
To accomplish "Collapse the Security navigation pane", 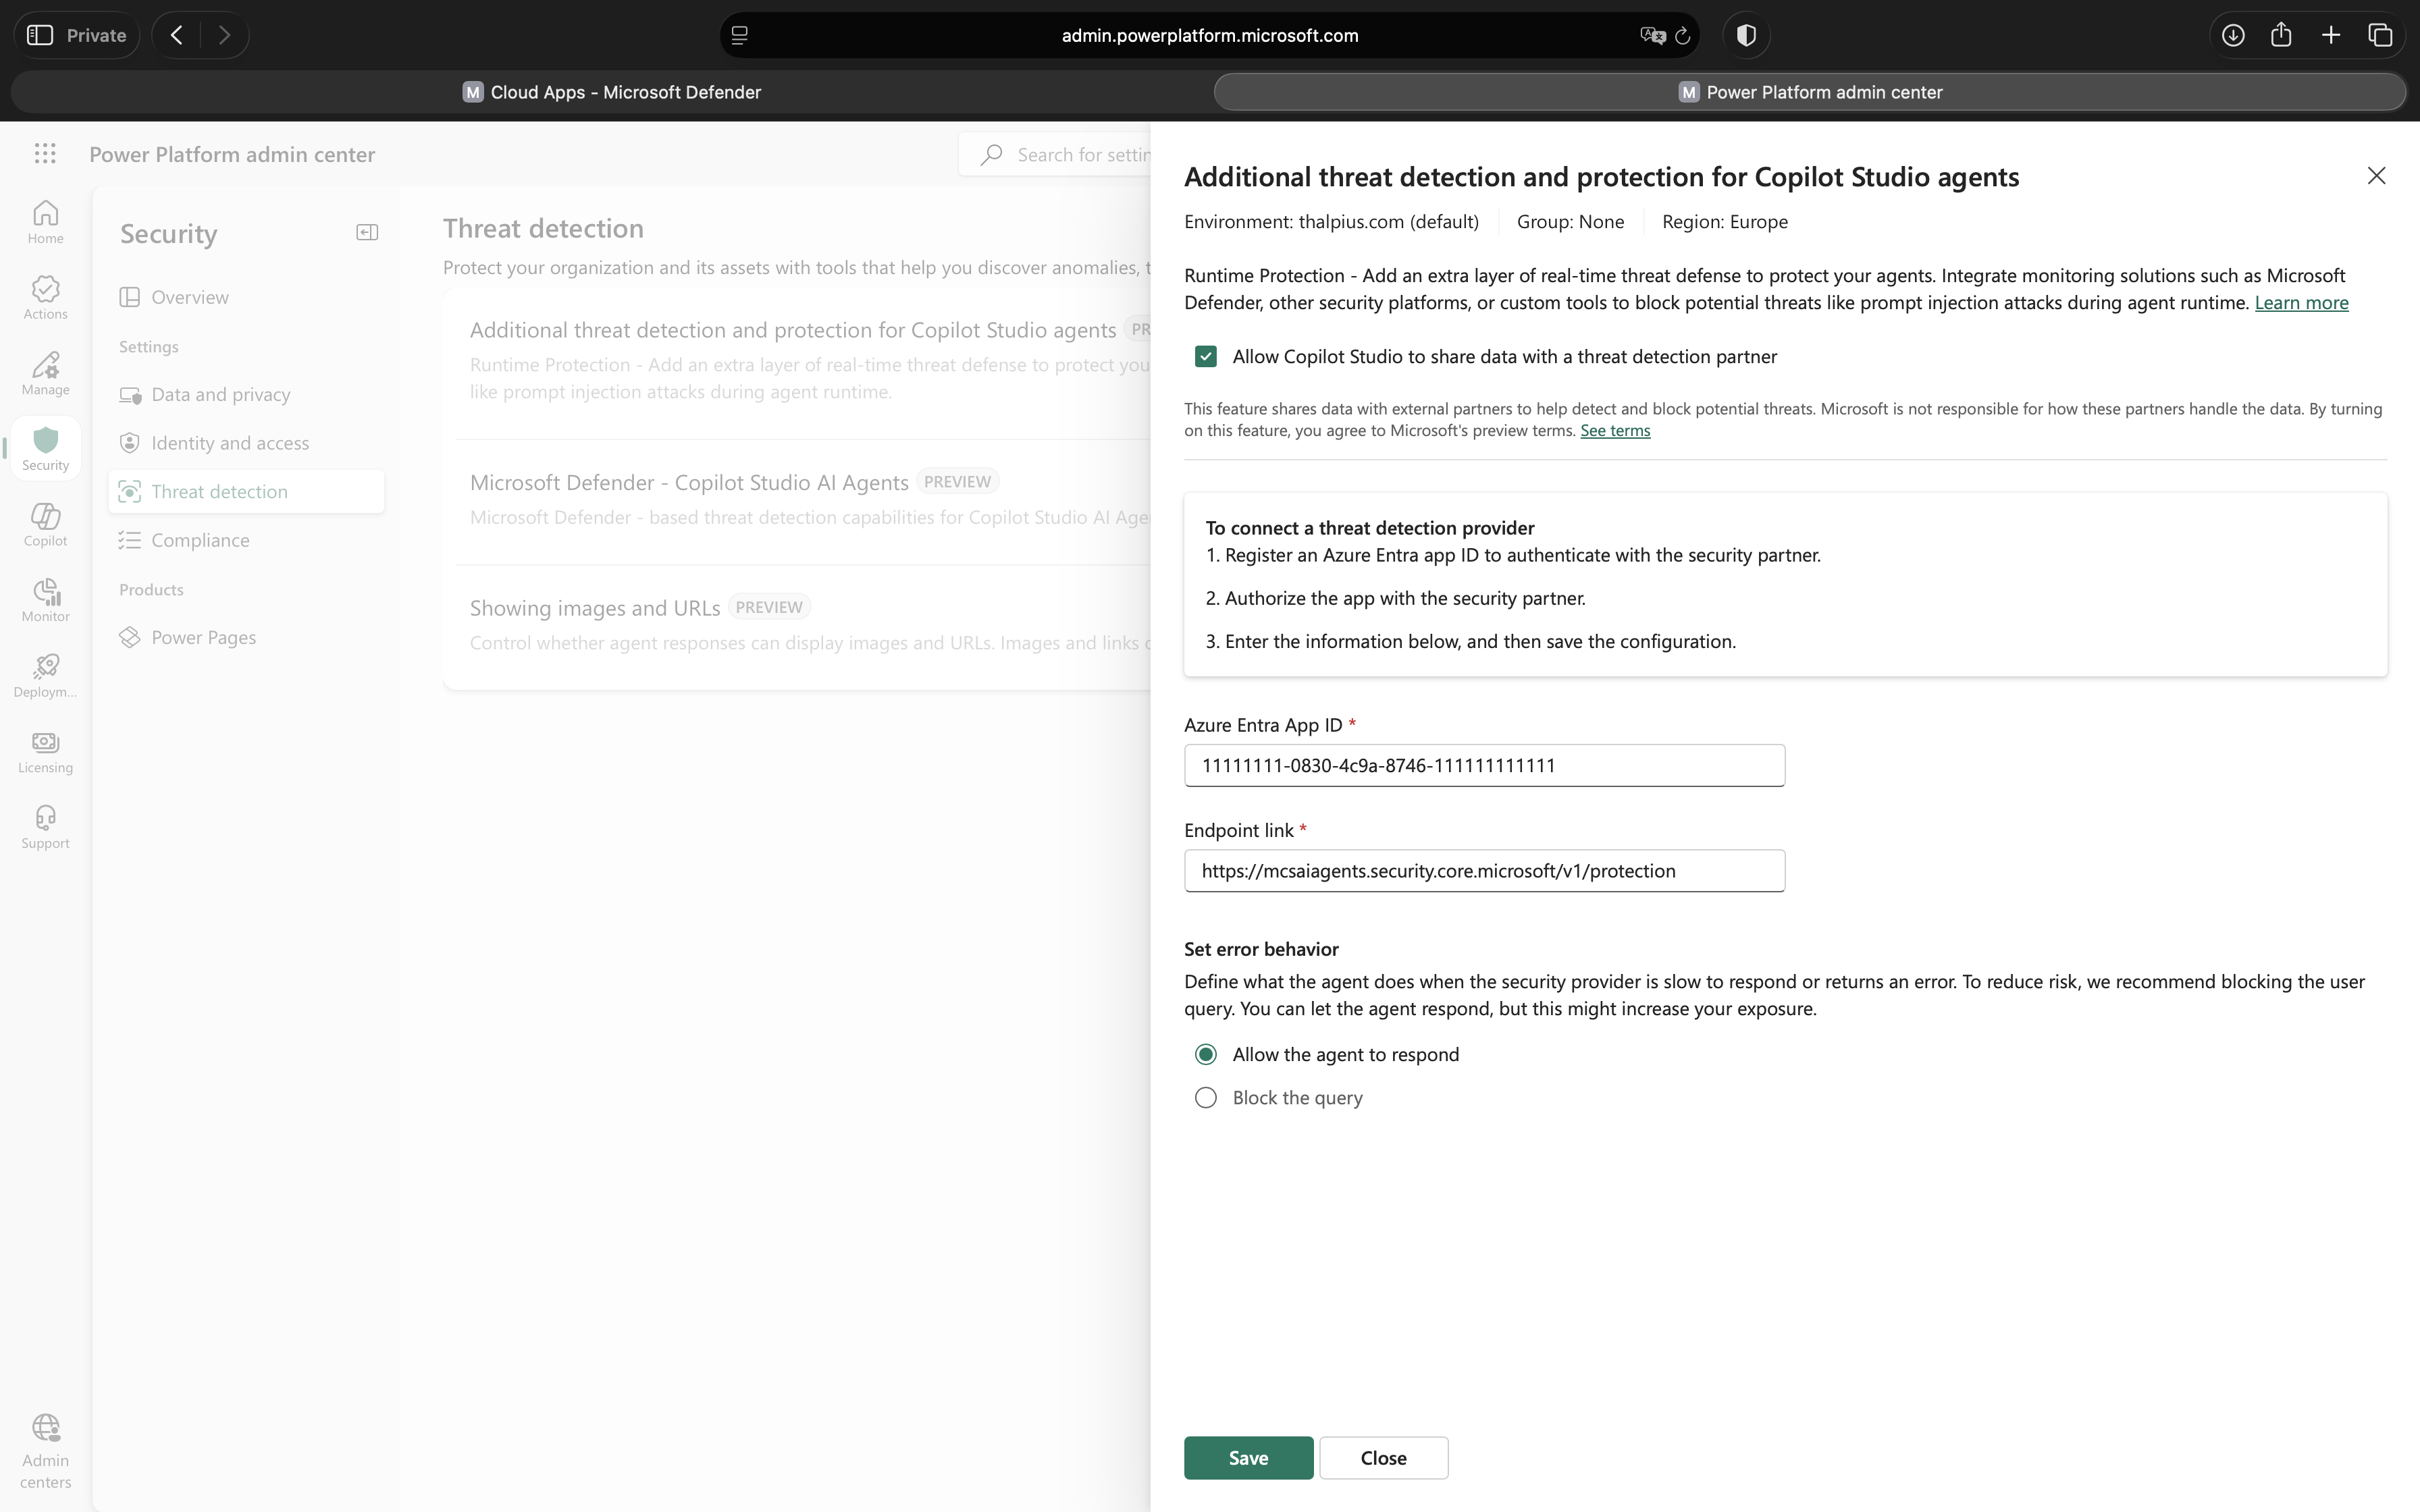I will (x=367, y=233).
